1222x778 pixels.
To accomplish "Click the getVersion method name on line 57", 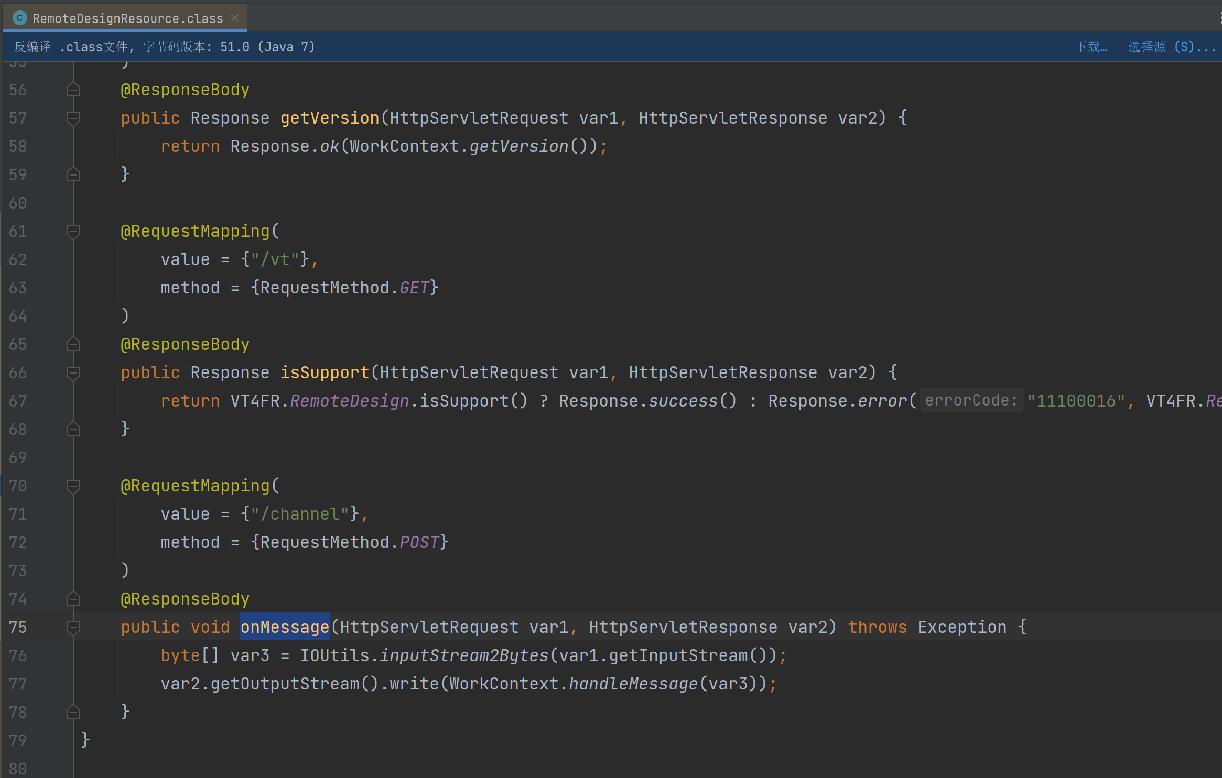I will (329, 118).
